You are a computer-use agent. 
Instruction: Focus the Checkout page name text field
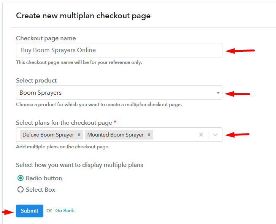click(x=119, y=50)
